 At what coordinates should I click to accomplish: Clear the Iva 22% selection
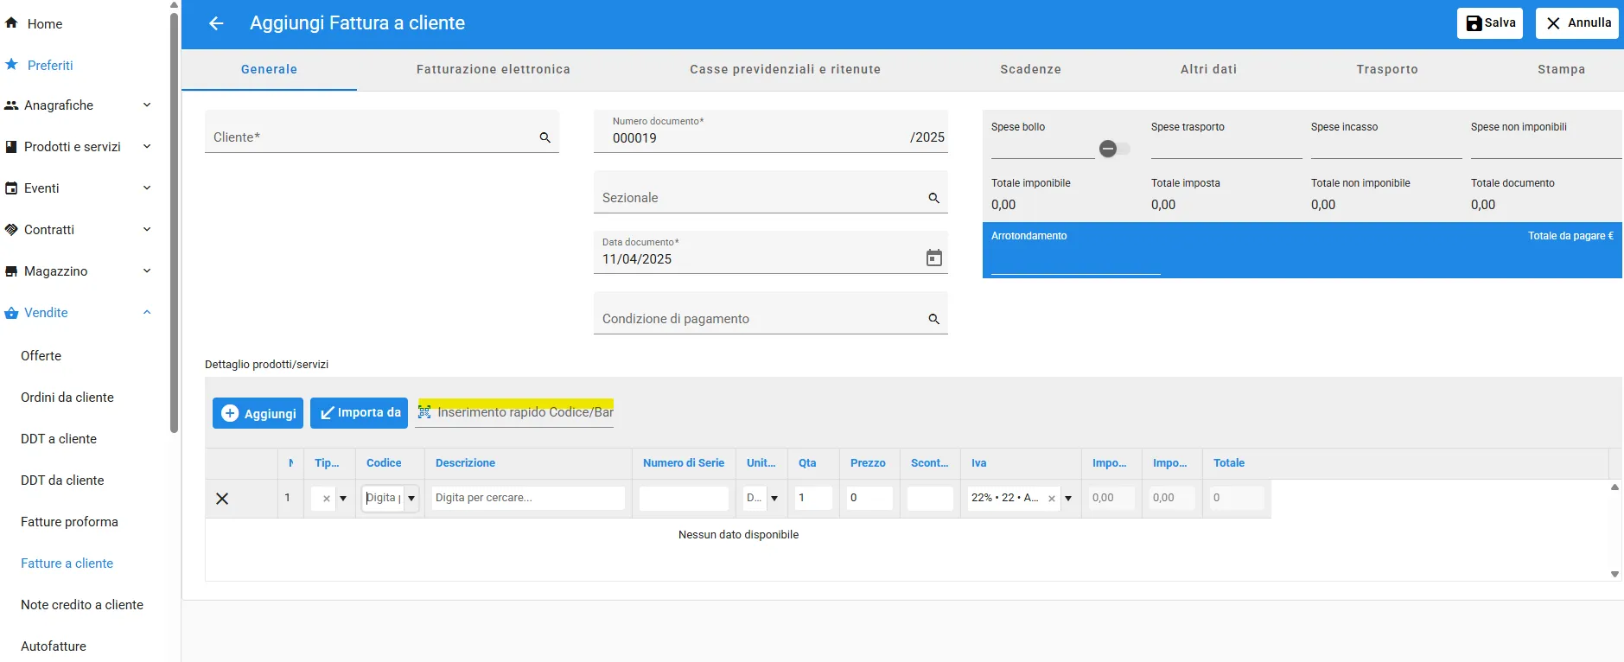click(1052, 499)
